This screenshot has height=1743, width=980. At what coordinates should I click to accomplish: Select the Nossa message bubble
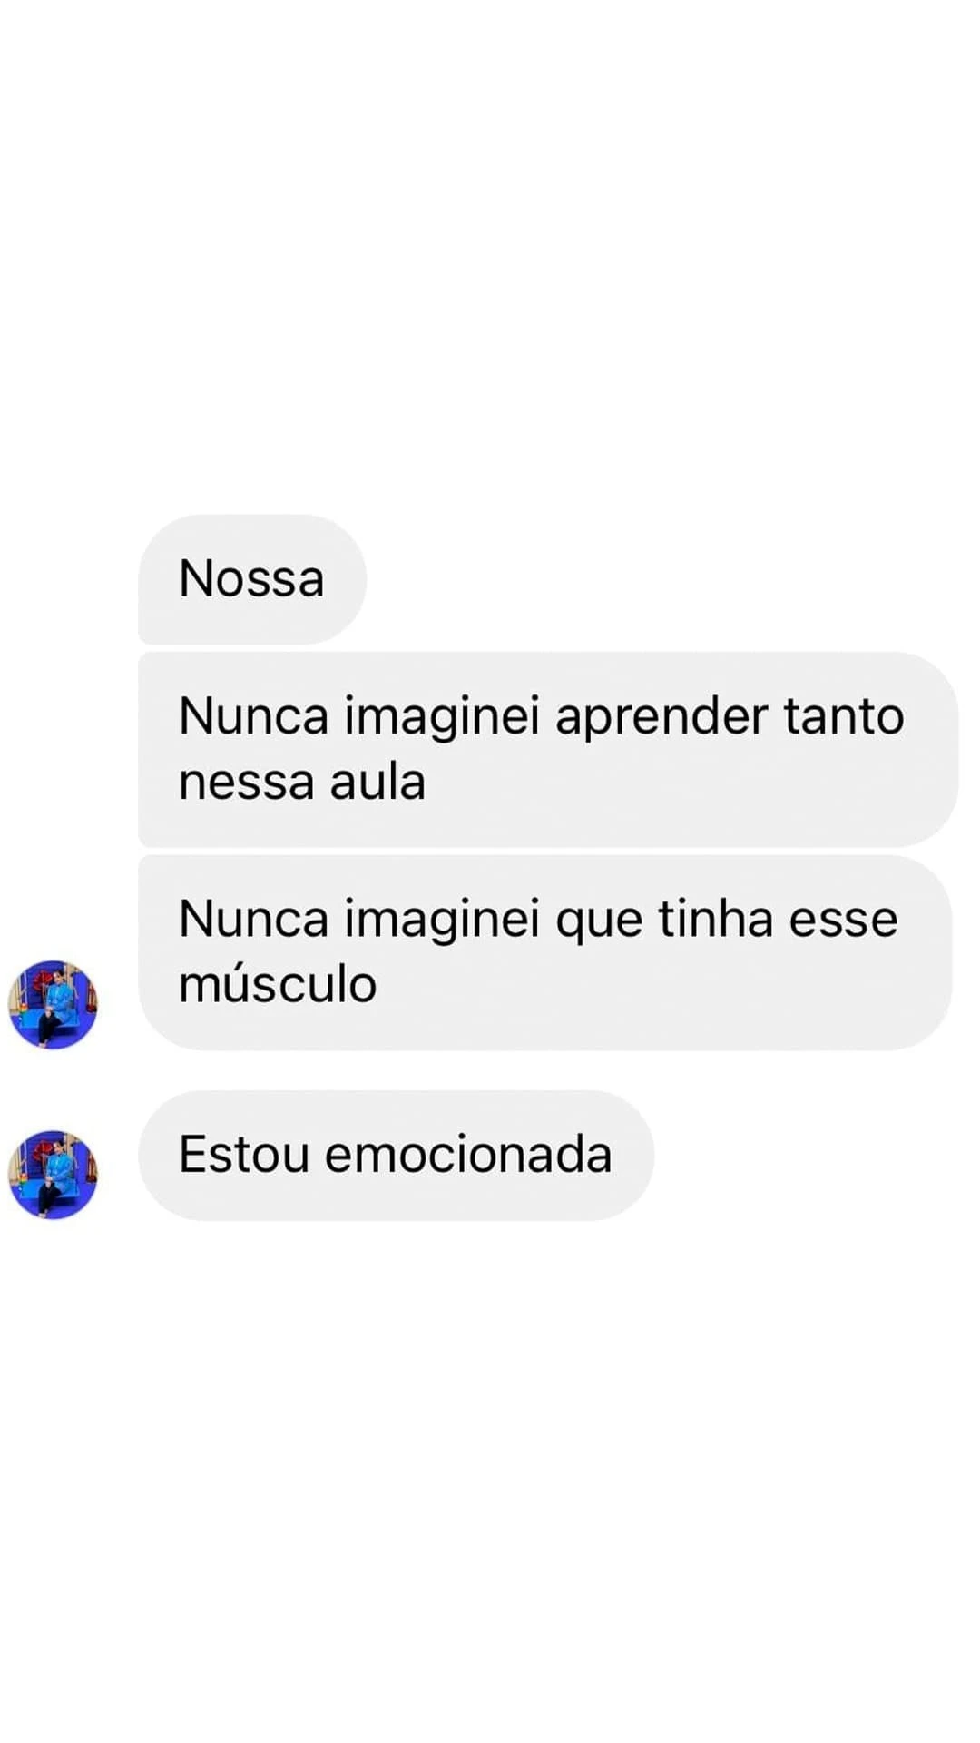(x=252, y=579)
